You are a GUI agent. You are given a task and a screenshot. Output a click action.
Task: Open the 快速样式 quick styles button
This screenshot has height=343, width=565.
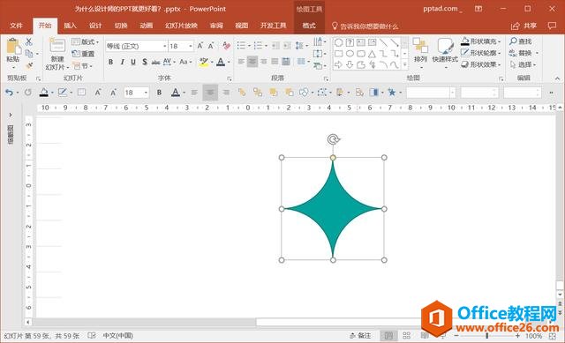pyautogui.click(x=445, y=54)
